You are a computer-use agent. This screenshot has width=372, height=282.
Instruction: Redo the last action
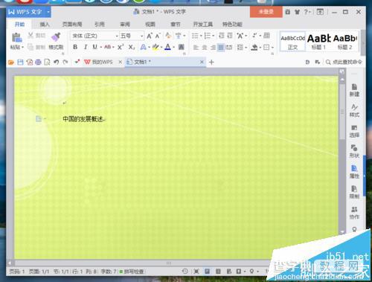click(x=65, y=63)
